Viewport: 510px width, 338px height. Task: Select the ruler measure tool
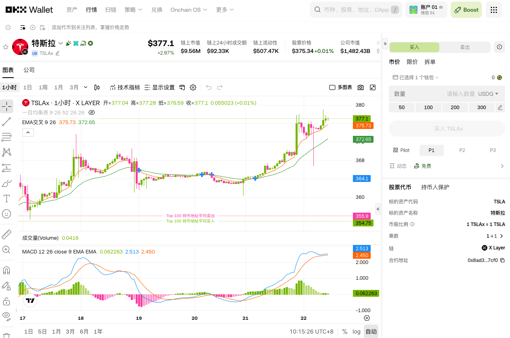[x=6, y=234]
